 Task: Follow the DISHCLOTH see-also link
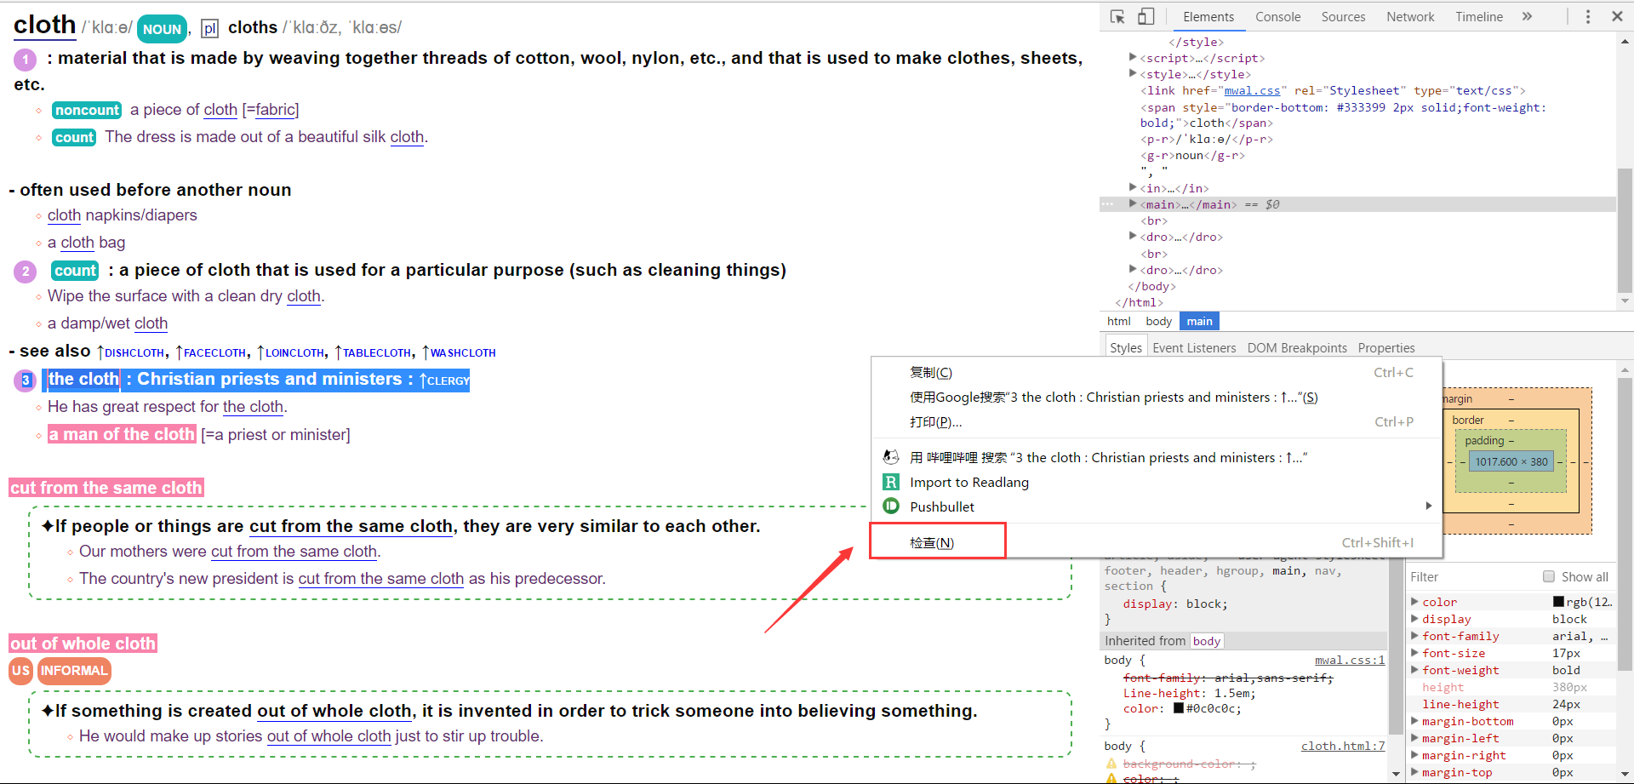click(131, 352)
